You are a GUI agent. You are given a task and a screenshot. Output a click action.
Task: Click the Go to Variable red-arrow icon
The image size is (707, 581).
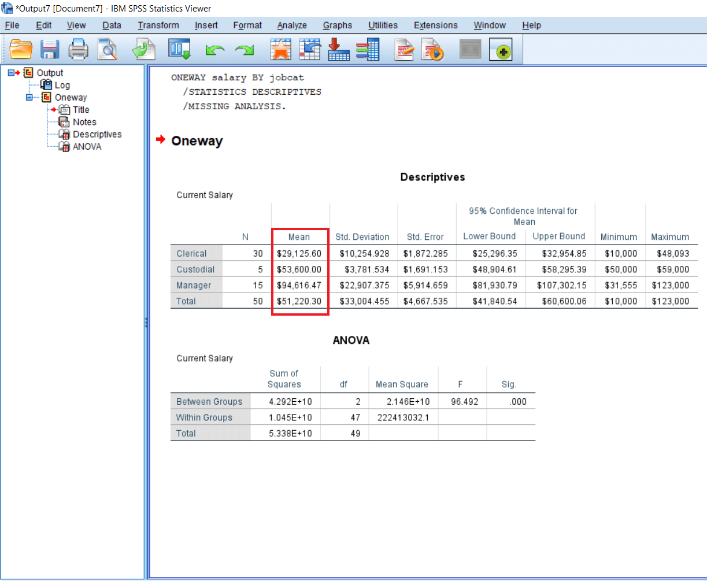(x=338, y=50)
